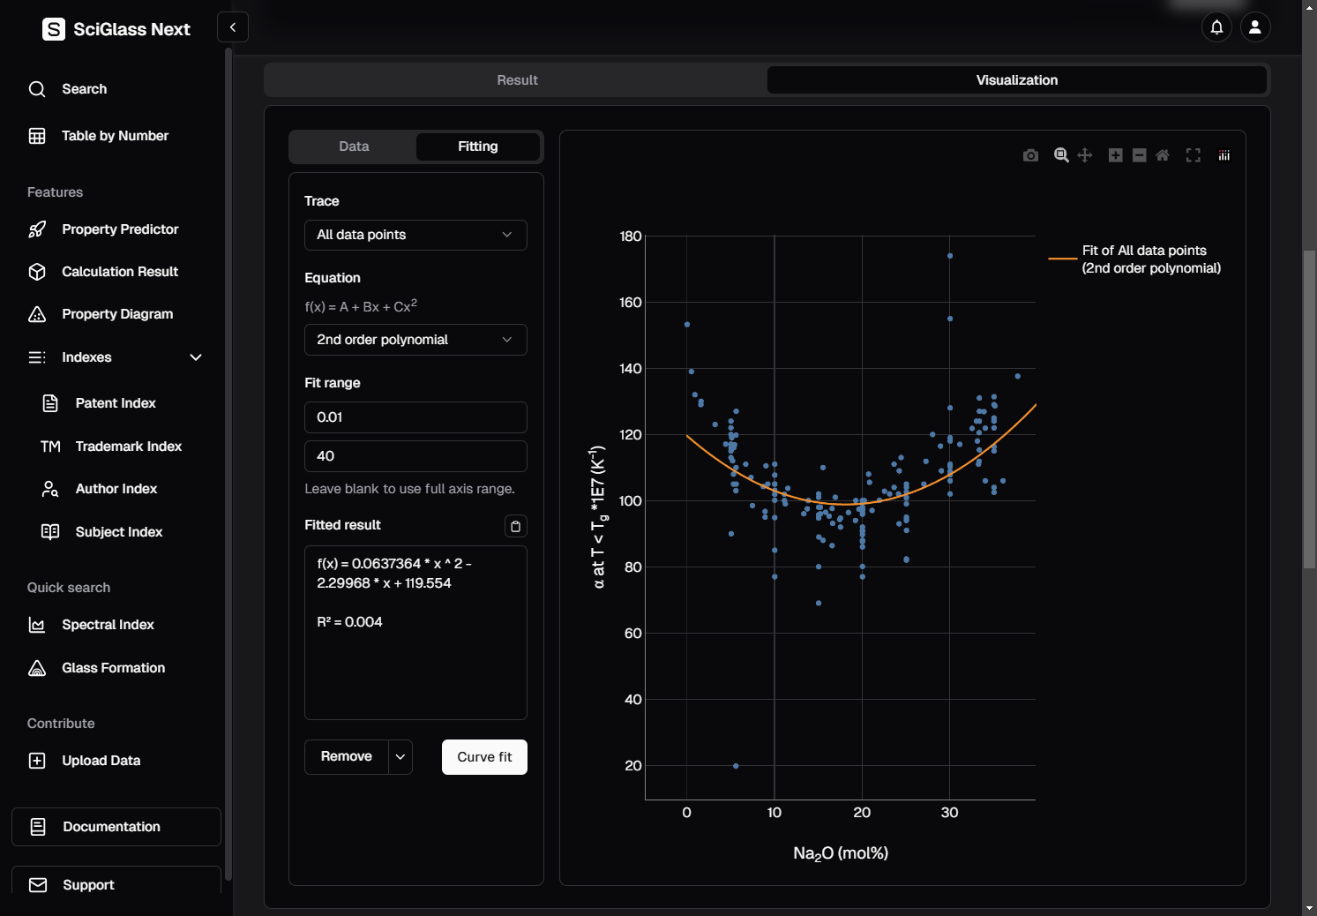Copy fitted result to clipboard
Viewport: 1317px width, 916px height.
click(x=515, y=526)
